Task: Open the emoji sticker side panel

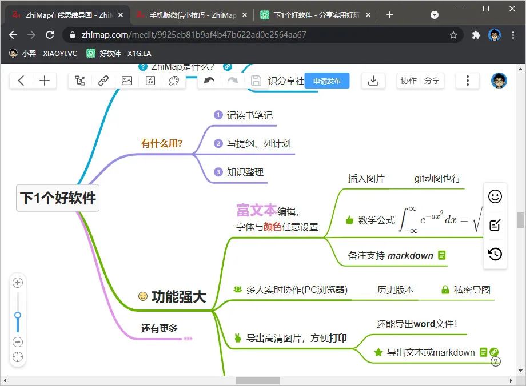Action: coord(495,196)
